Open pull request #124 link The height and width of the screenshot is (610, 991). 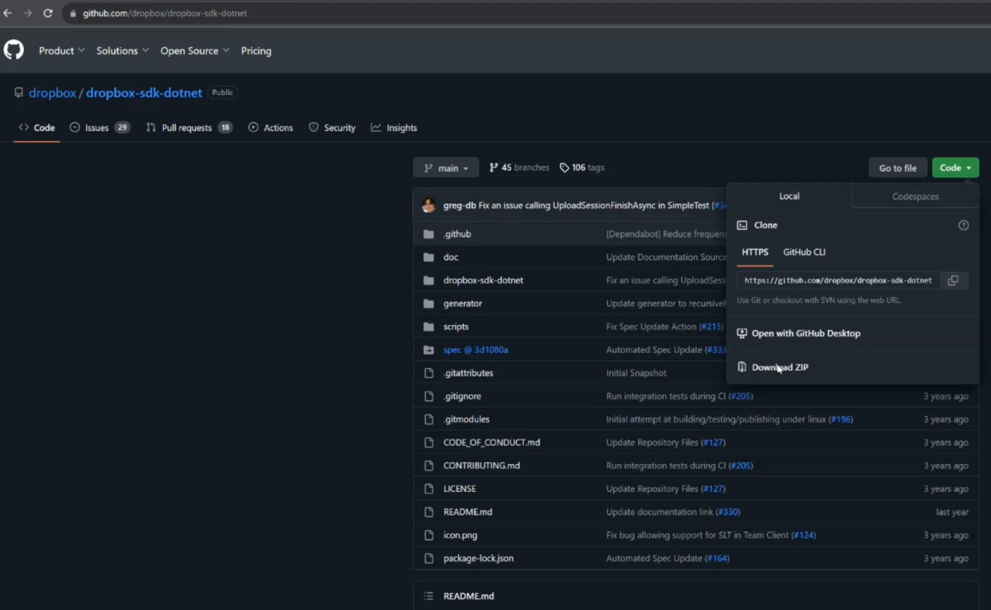click(804, 535)
